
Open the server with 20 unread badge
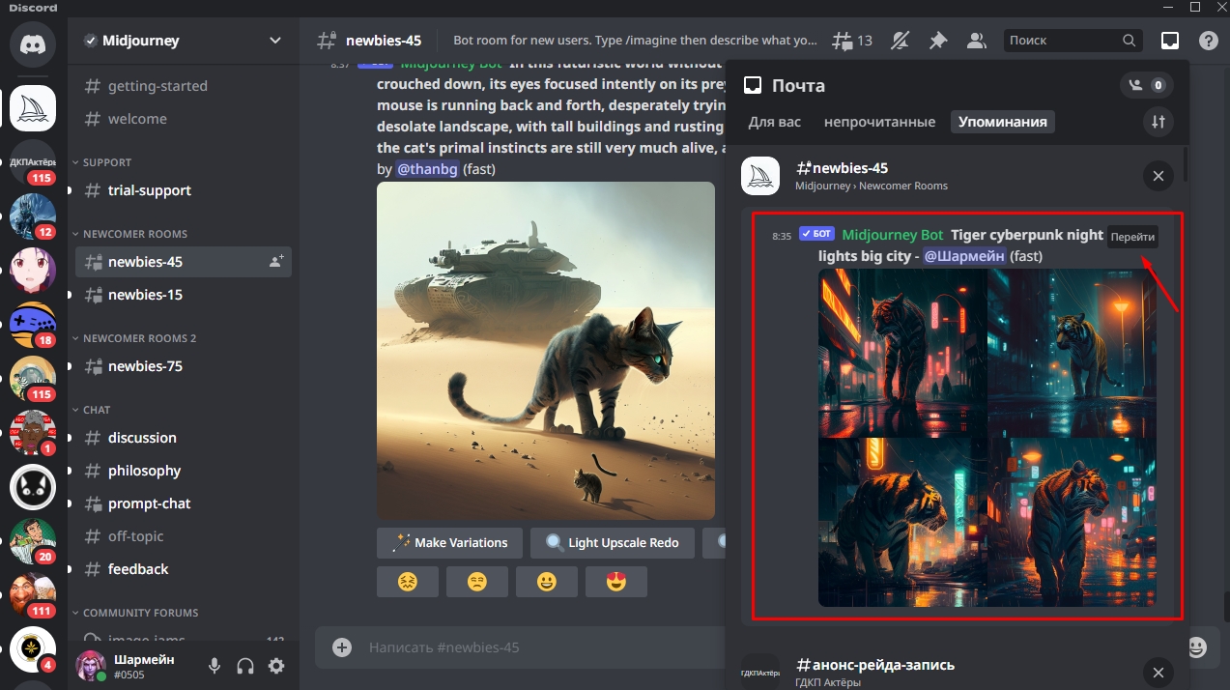33,541
